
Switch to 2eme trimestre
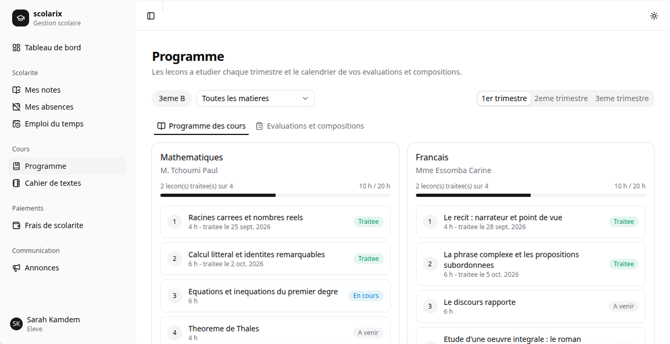tap(561, 98)
